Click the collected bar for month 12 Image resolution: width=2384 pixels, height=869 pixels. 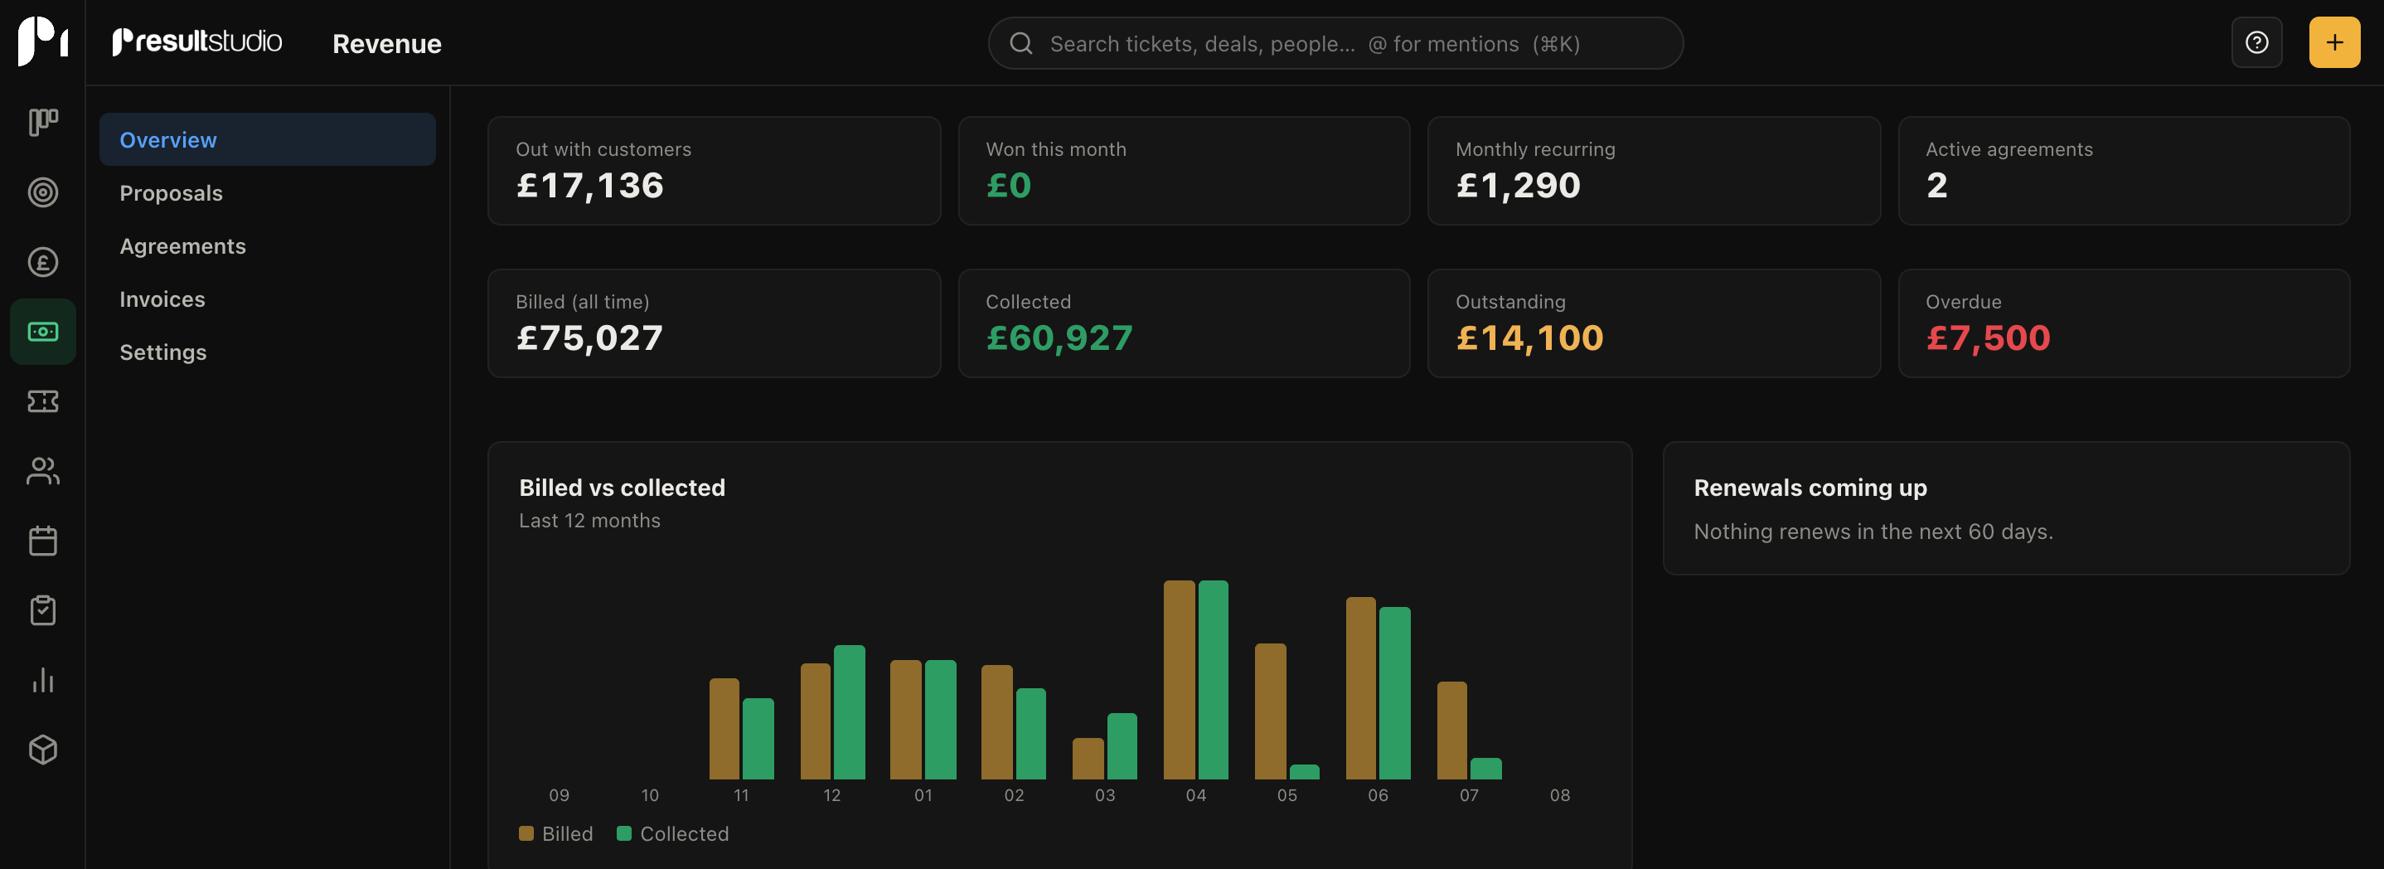click(x=849, y=711)
